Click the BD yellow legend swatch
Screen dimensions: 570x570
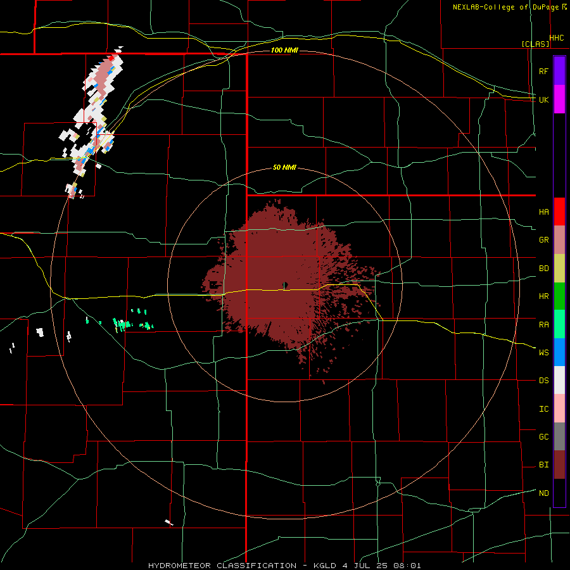pos(559,269)
